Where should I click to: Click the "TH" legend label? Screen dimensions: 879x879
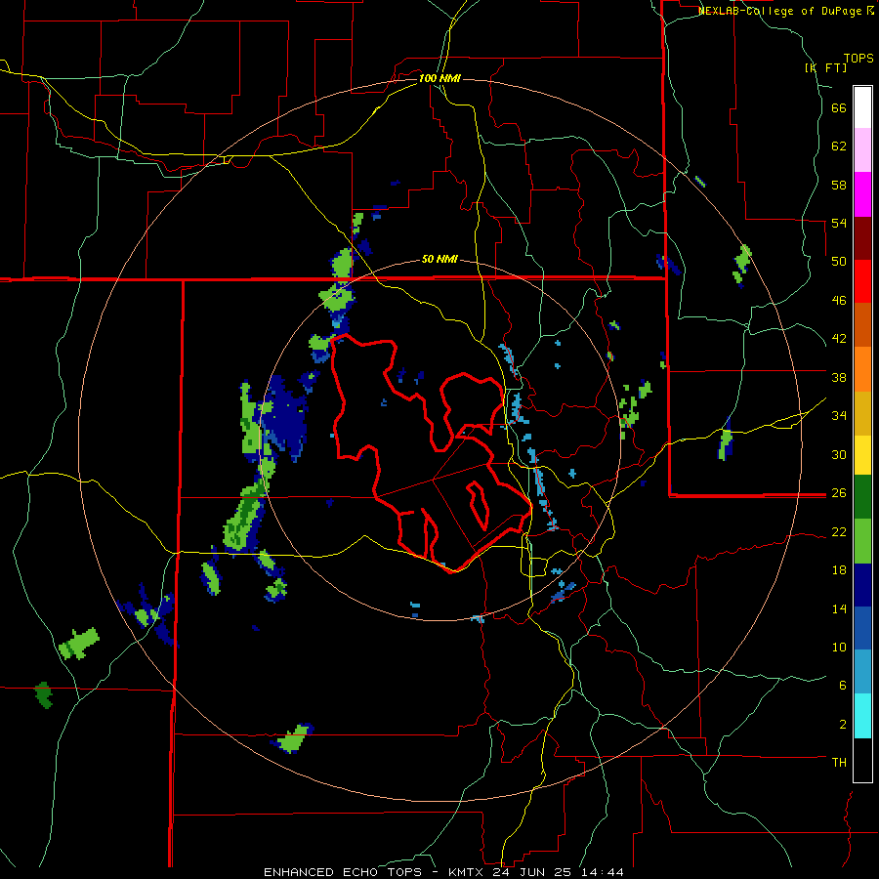point(839,763)
